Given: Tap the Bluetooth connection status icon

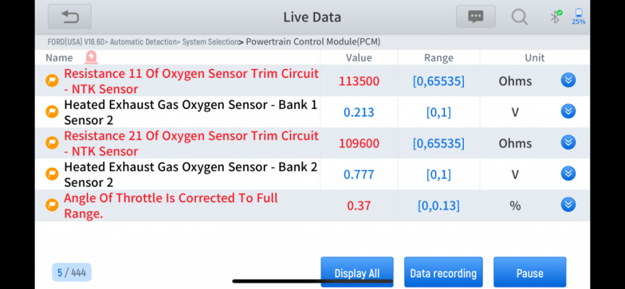Looking at the screenshot, I should pyautogui.click(x=555, y=17).
